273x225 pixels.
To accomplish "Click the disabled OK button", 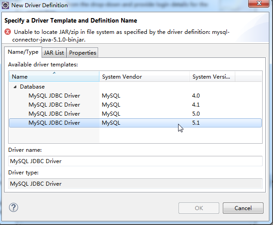I will tap(199, 208).
